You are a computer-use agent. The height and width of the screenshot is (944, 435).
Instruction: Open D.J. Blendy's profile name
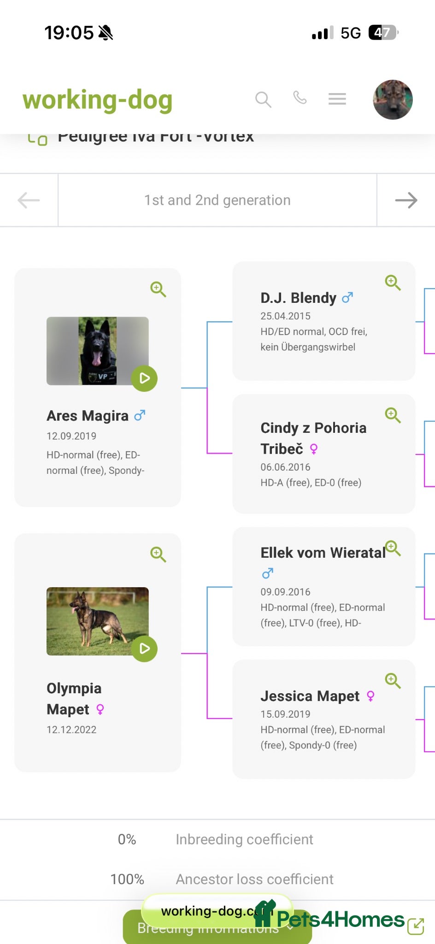pyautogui.click(x=298, y=298)
